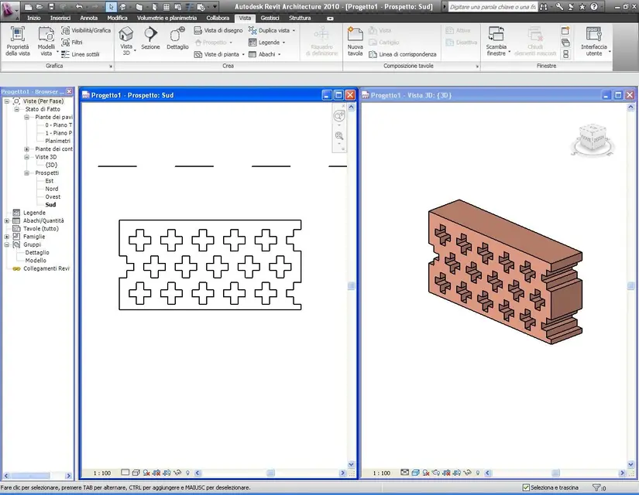Image resolution: width=639 pixels, height=495 pixels.
Task: Select the Dettaglio callout tool
Action: [x=177, y=38]
